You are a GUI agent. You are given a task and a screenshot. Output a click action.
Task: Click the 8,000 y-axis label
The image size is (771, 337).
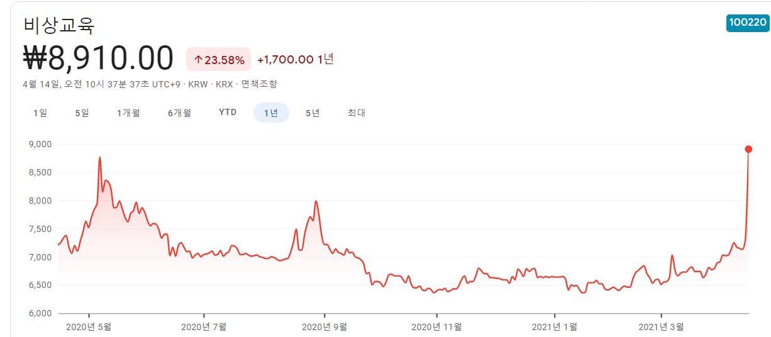[39, 201]
